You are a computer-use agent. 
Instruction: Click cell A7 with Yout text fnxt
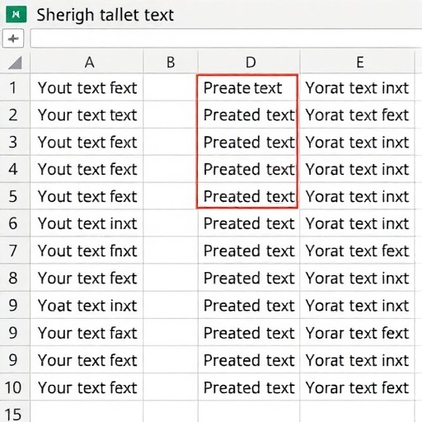point(87,251)
